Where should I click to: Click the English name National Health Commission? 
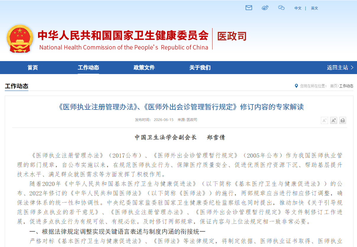coord(124,48)
